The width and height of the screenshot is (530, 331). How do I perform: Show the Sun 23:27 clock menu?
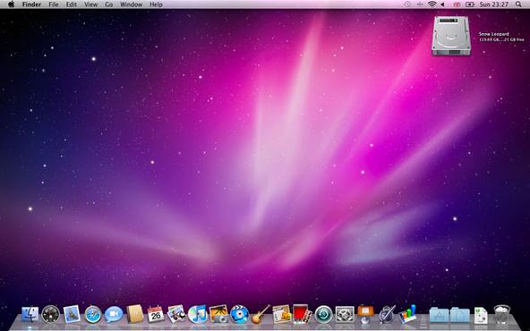(494, 4)
